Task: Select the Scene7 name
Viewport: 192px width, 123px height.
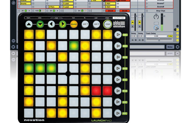Action: point(160,3)
